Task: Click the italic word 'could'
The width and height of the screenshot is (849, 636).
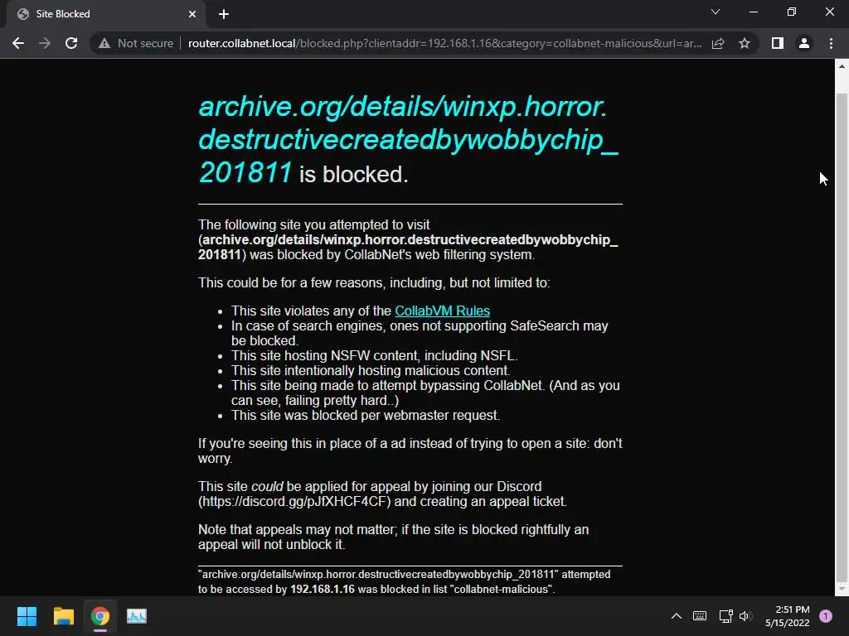Action: tap(267, 486)
